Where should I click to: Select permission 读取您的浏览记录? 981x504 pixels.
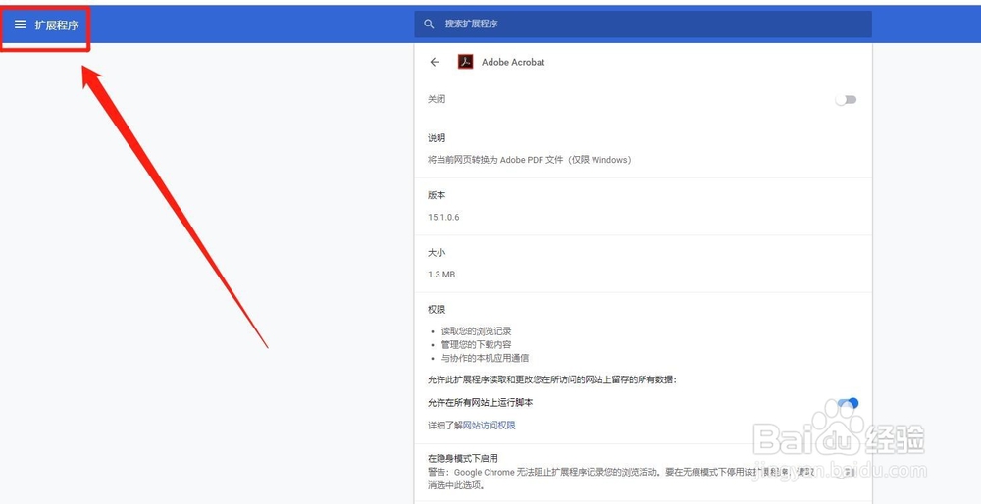coord(476,330)
